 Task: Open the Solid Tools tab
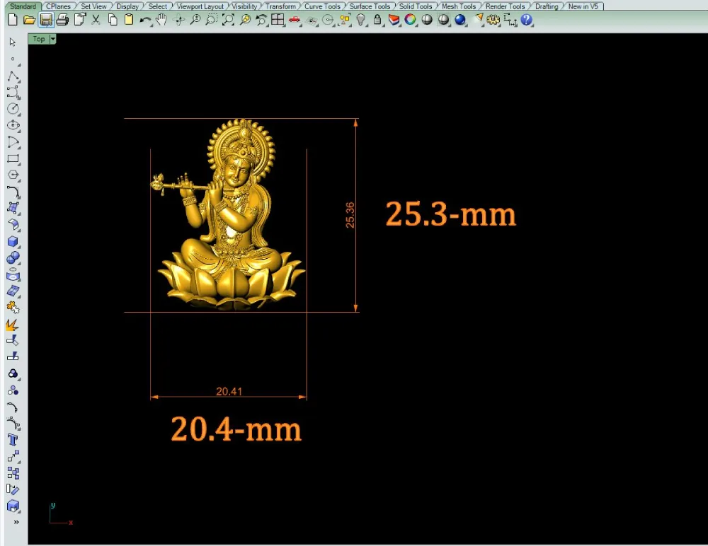[416, 6]
